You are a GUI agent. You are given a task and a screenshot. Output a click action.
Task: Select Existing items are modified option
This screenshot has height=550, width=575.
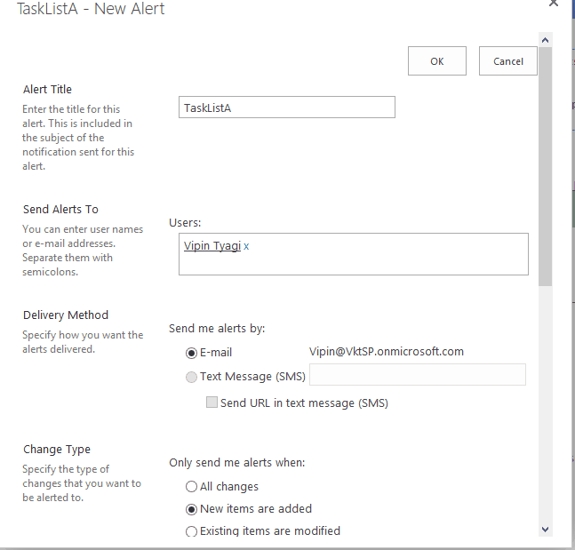tap(191, 531)
